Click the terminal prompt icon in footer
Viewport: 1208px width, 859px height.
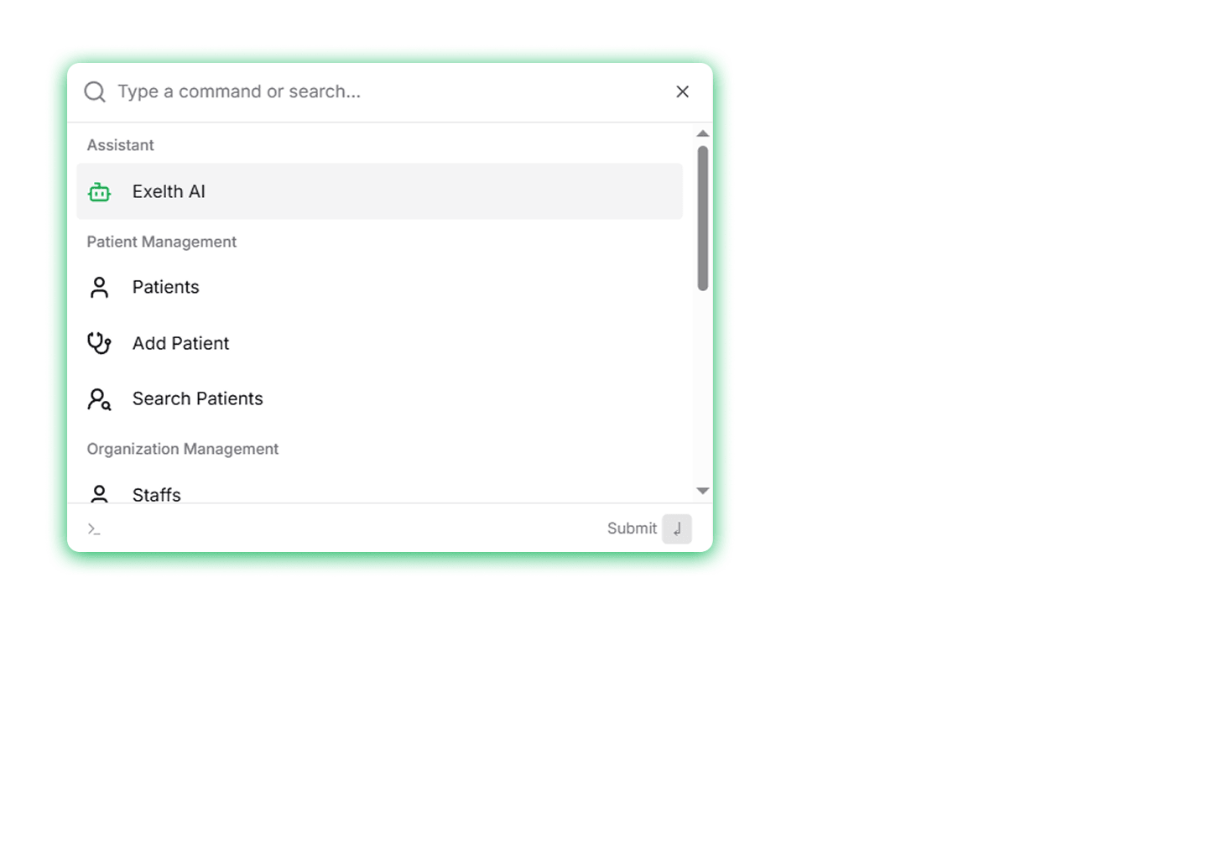click(94, 529)
